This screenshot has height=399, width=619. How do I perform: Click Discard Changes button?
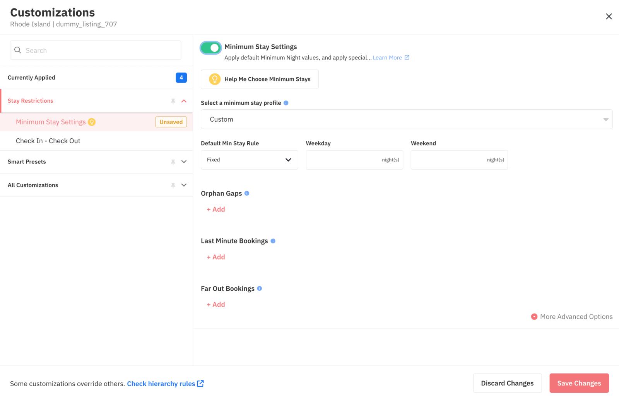pos(507,383)
